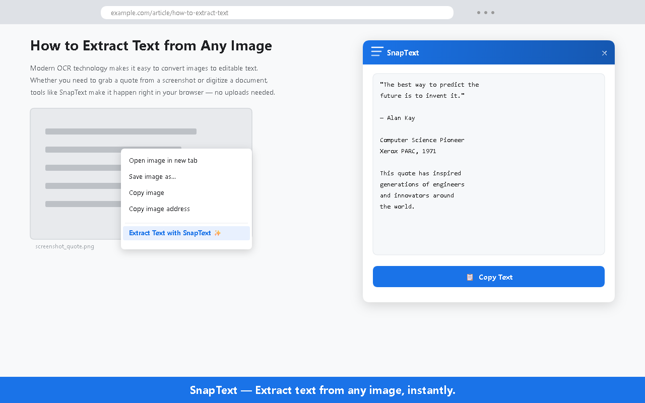Click the article heading about extracting text
The height and width of the screenshot is (403, 645).
151,45
